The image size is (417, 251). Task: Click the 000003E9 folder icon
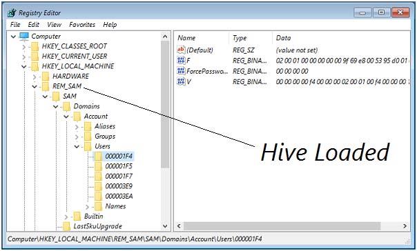[x=98, y=186]
